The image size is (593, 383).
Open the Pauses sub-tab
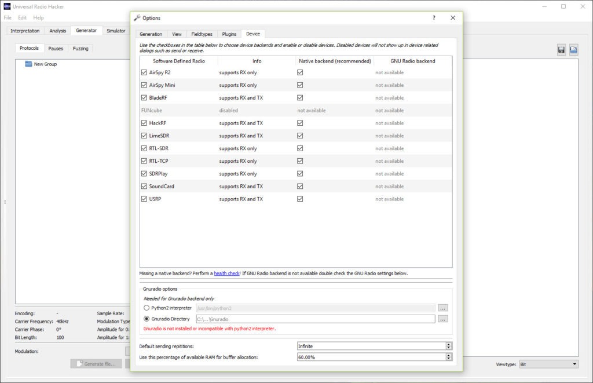pyautogui.click(x=56, y=49)
